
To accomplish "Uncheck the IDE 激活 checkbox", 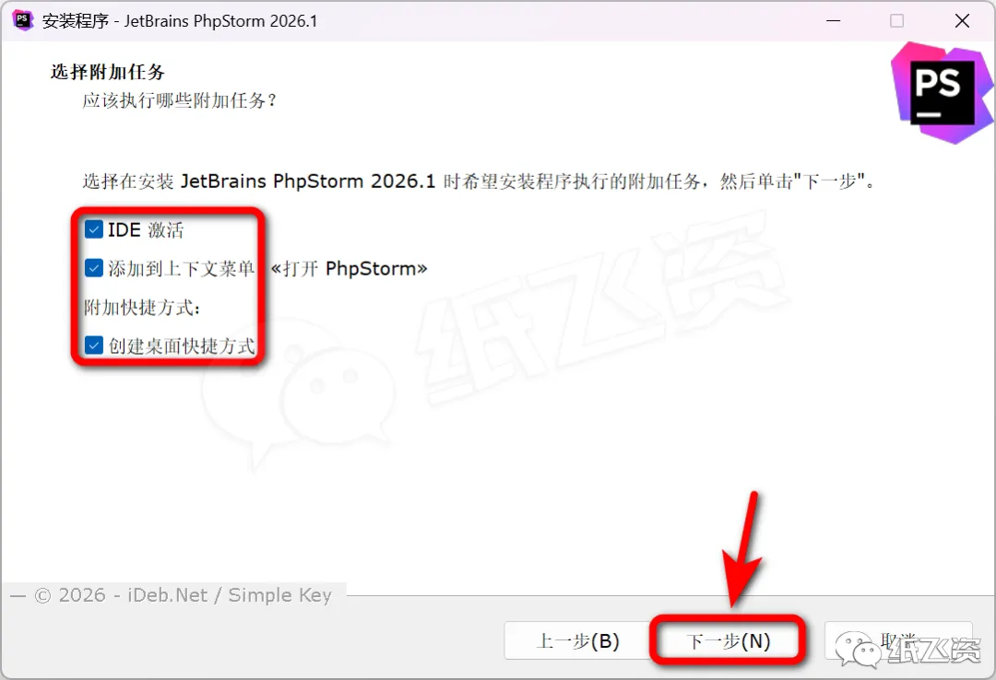I will pos(94,229).
